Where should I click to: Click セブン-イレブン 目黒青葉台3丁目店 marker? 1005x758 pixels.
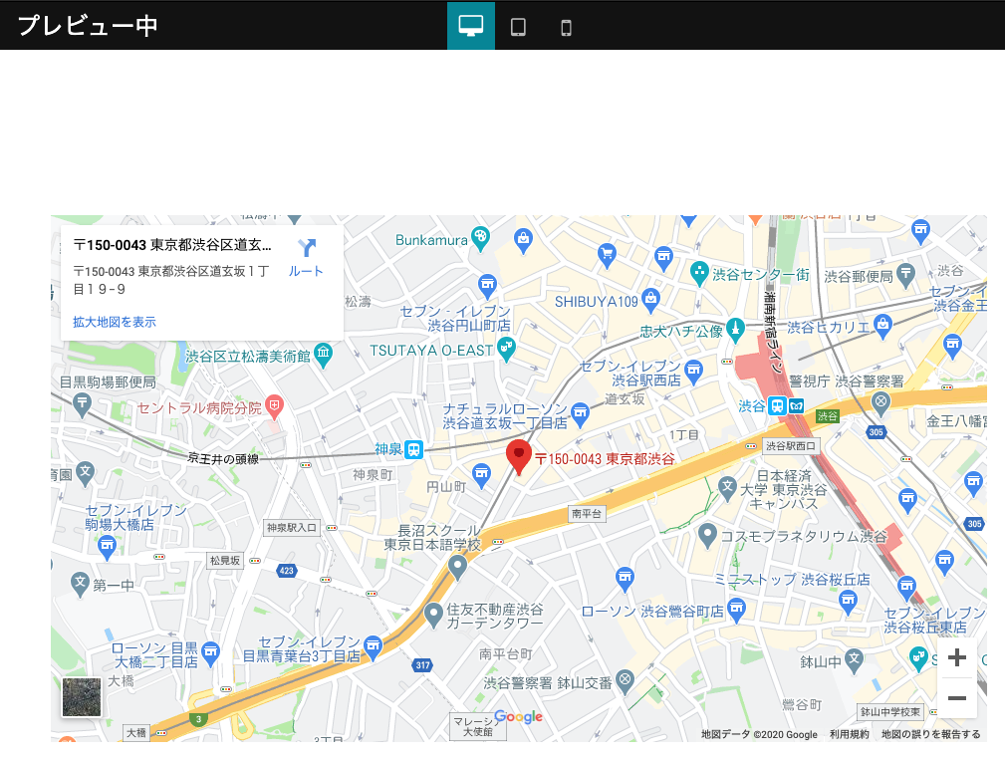(374, 646)
